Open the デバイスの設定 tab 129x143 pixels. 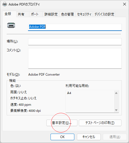pos(104,14)
